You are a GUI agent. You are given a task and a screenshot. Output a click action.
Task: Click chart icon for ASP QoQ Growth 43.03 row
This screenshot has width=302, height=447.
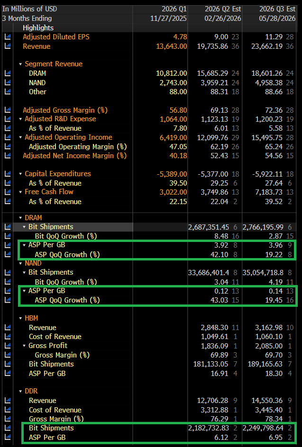[8, 300]
